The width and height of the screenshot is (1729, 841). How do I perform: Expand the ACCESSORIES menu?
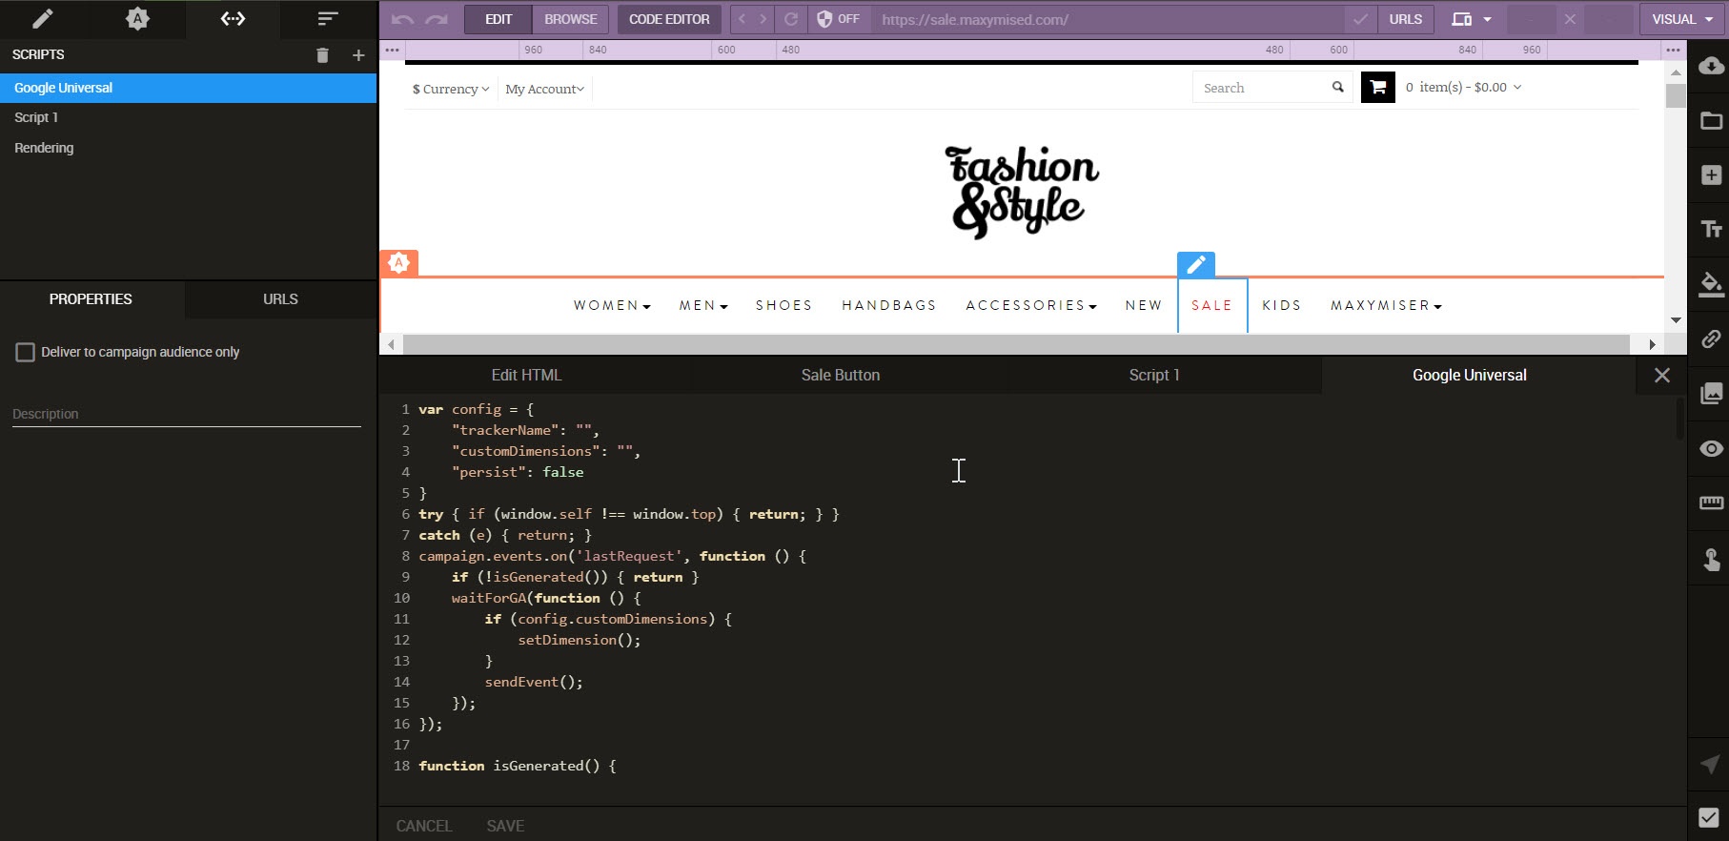[x=1031, y=305]
